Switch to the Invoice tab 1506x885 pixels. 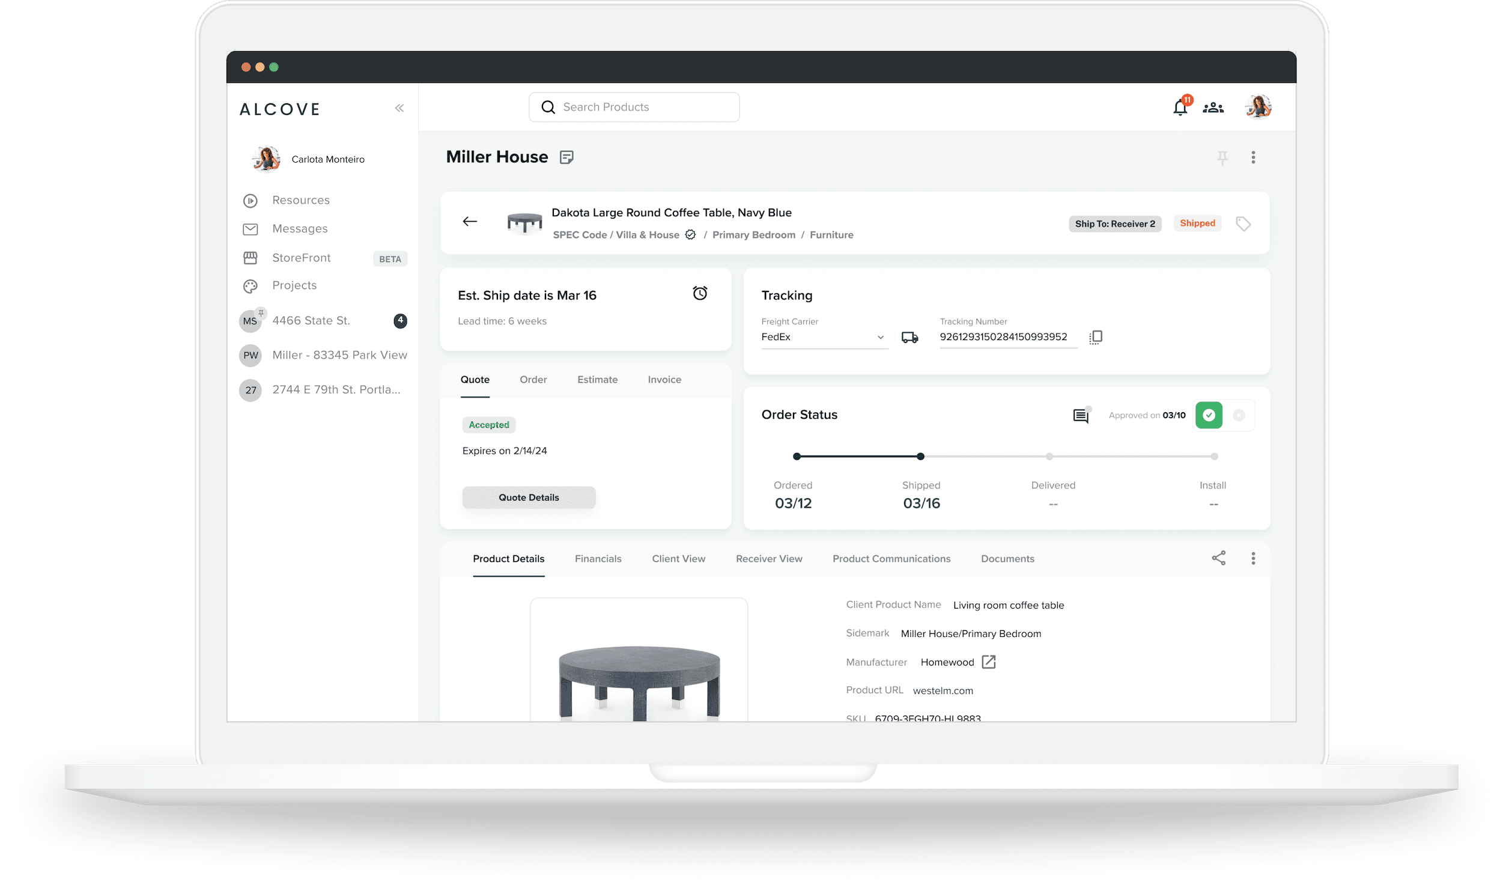pos(664,380)
